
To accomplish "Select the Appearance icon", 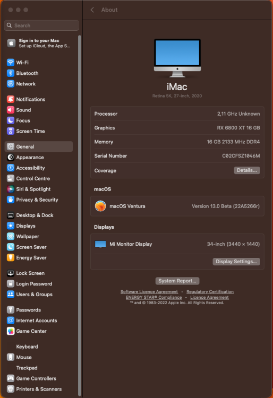I will click(11, 158).
